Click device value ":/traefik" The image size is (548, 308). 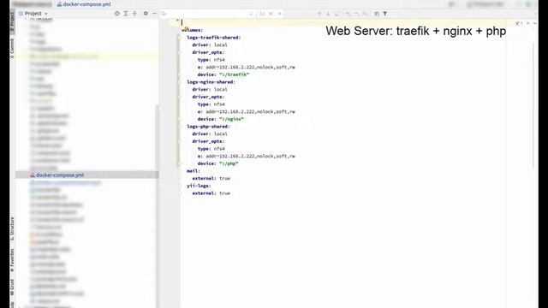tap(234, 74)
